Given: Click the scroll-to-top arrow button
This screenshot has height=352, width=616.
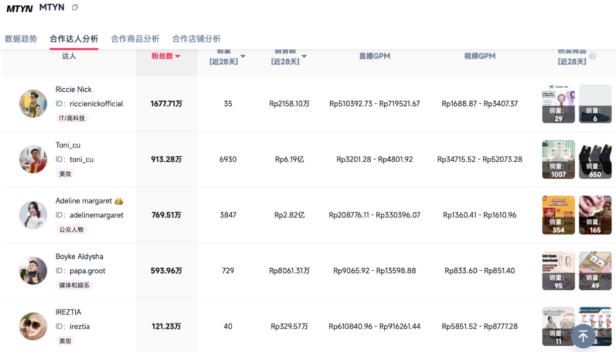Looking at the screenshot, I should click(x=583, y=336).
